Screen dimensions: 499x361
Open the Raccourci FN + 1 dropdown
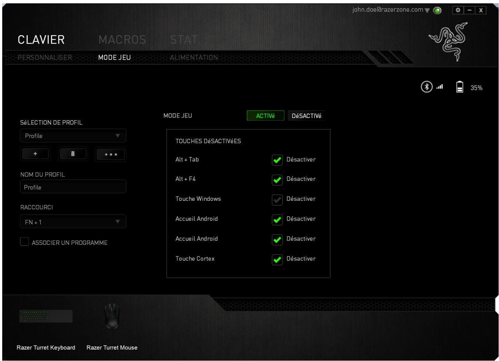[73, 222]
